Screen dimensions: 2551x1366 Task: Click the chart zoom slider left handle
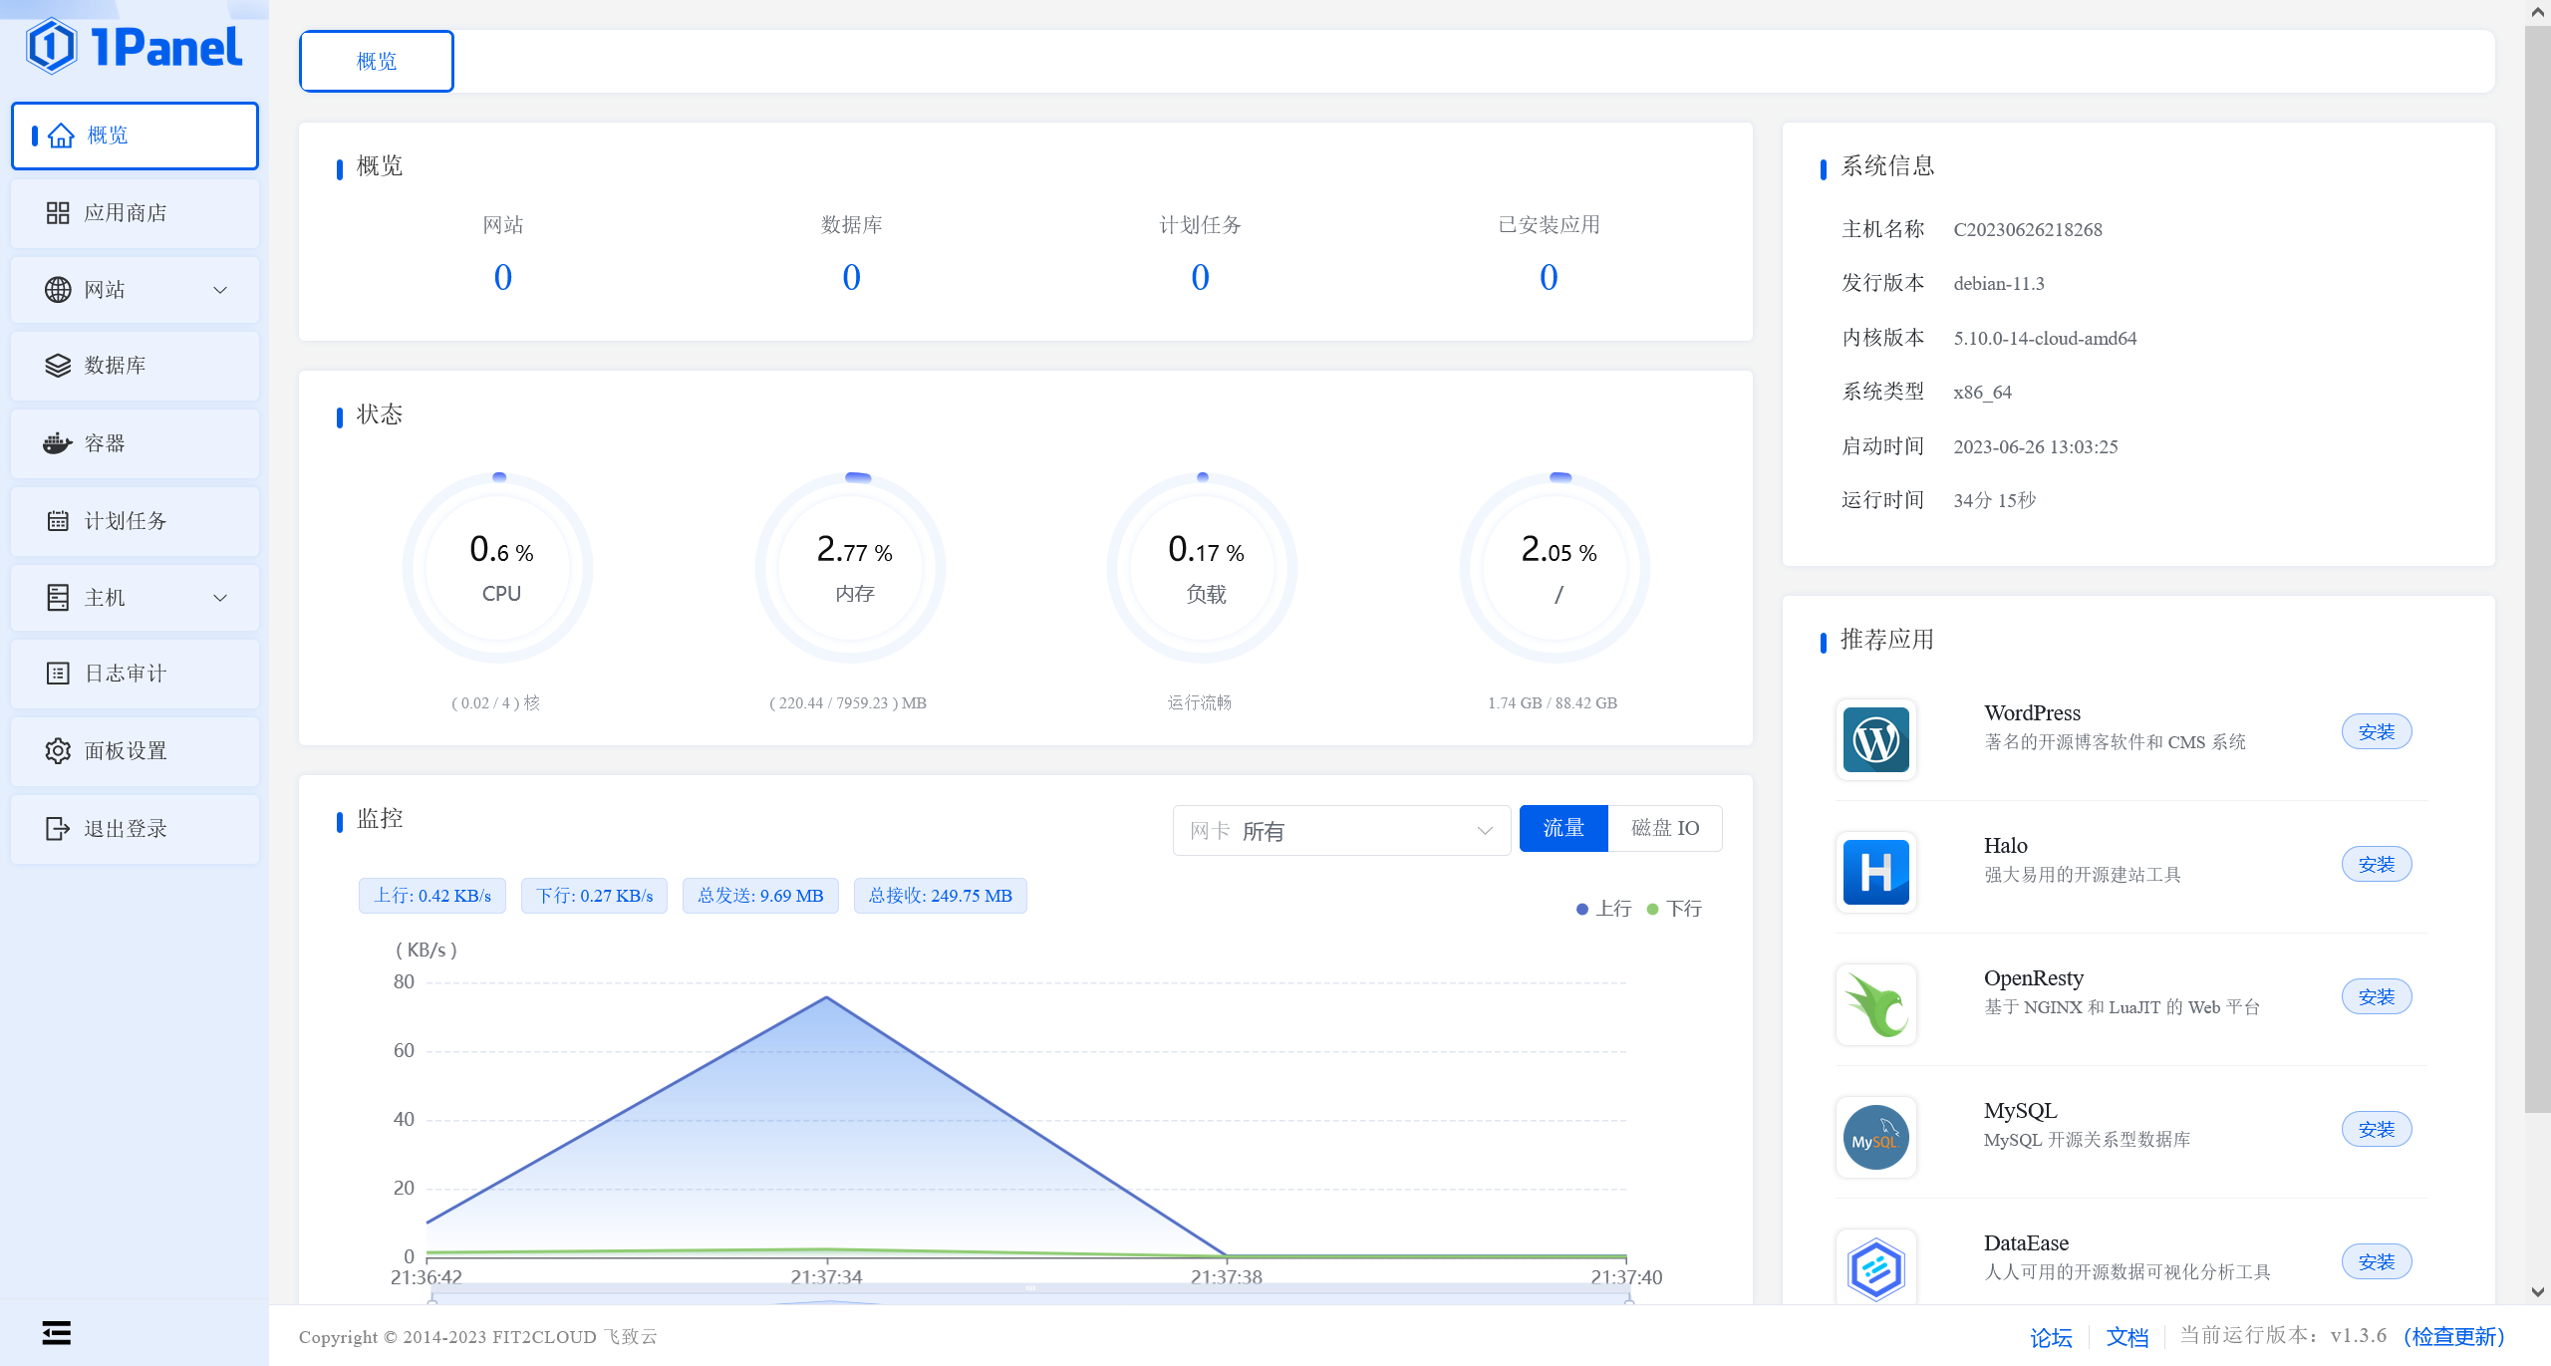pos(431,1299)
